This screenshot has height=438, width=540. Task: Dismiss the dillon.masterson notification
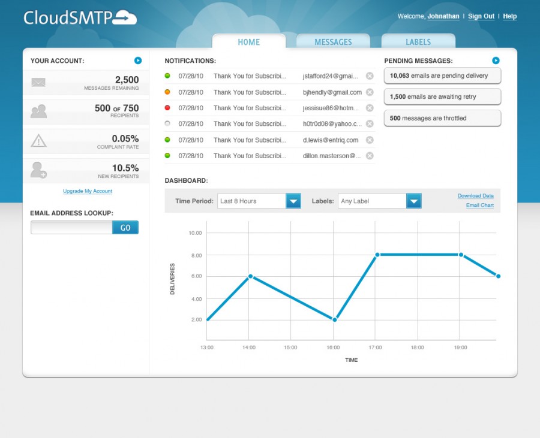coord(370,156)
